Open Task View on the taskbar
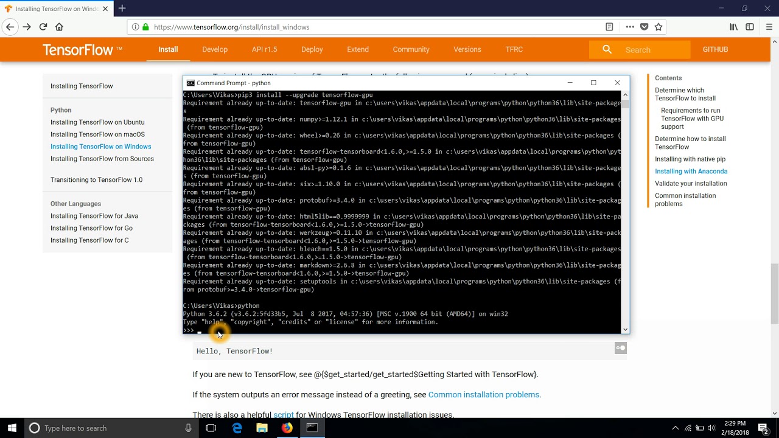 pos(211,428)
